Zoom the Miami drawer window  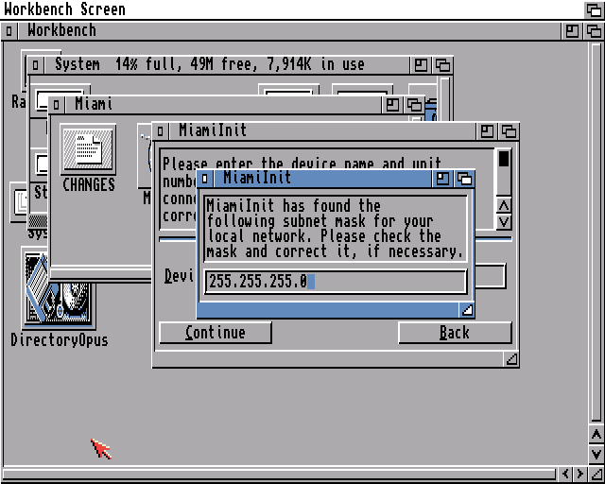(x=392, y=105)
